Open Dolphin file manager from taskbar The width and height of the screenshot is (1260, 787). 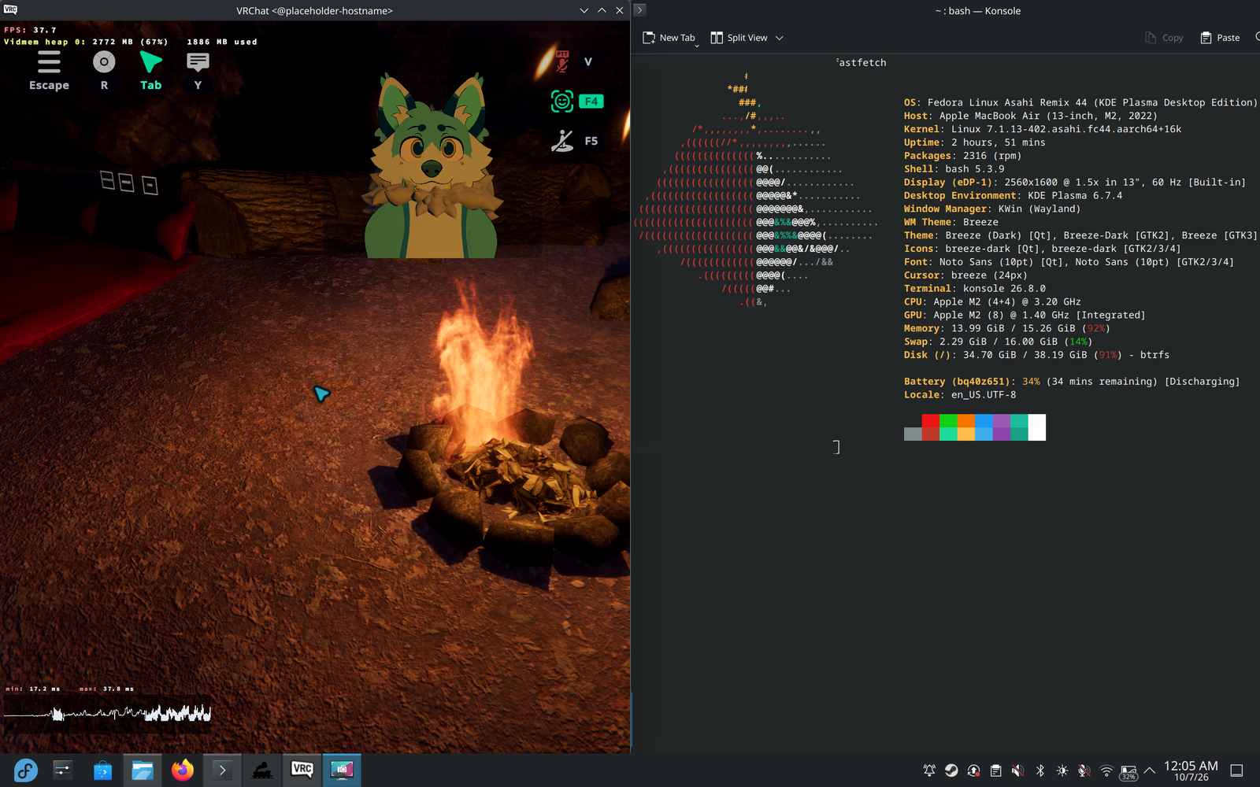[x=143, y=770]
